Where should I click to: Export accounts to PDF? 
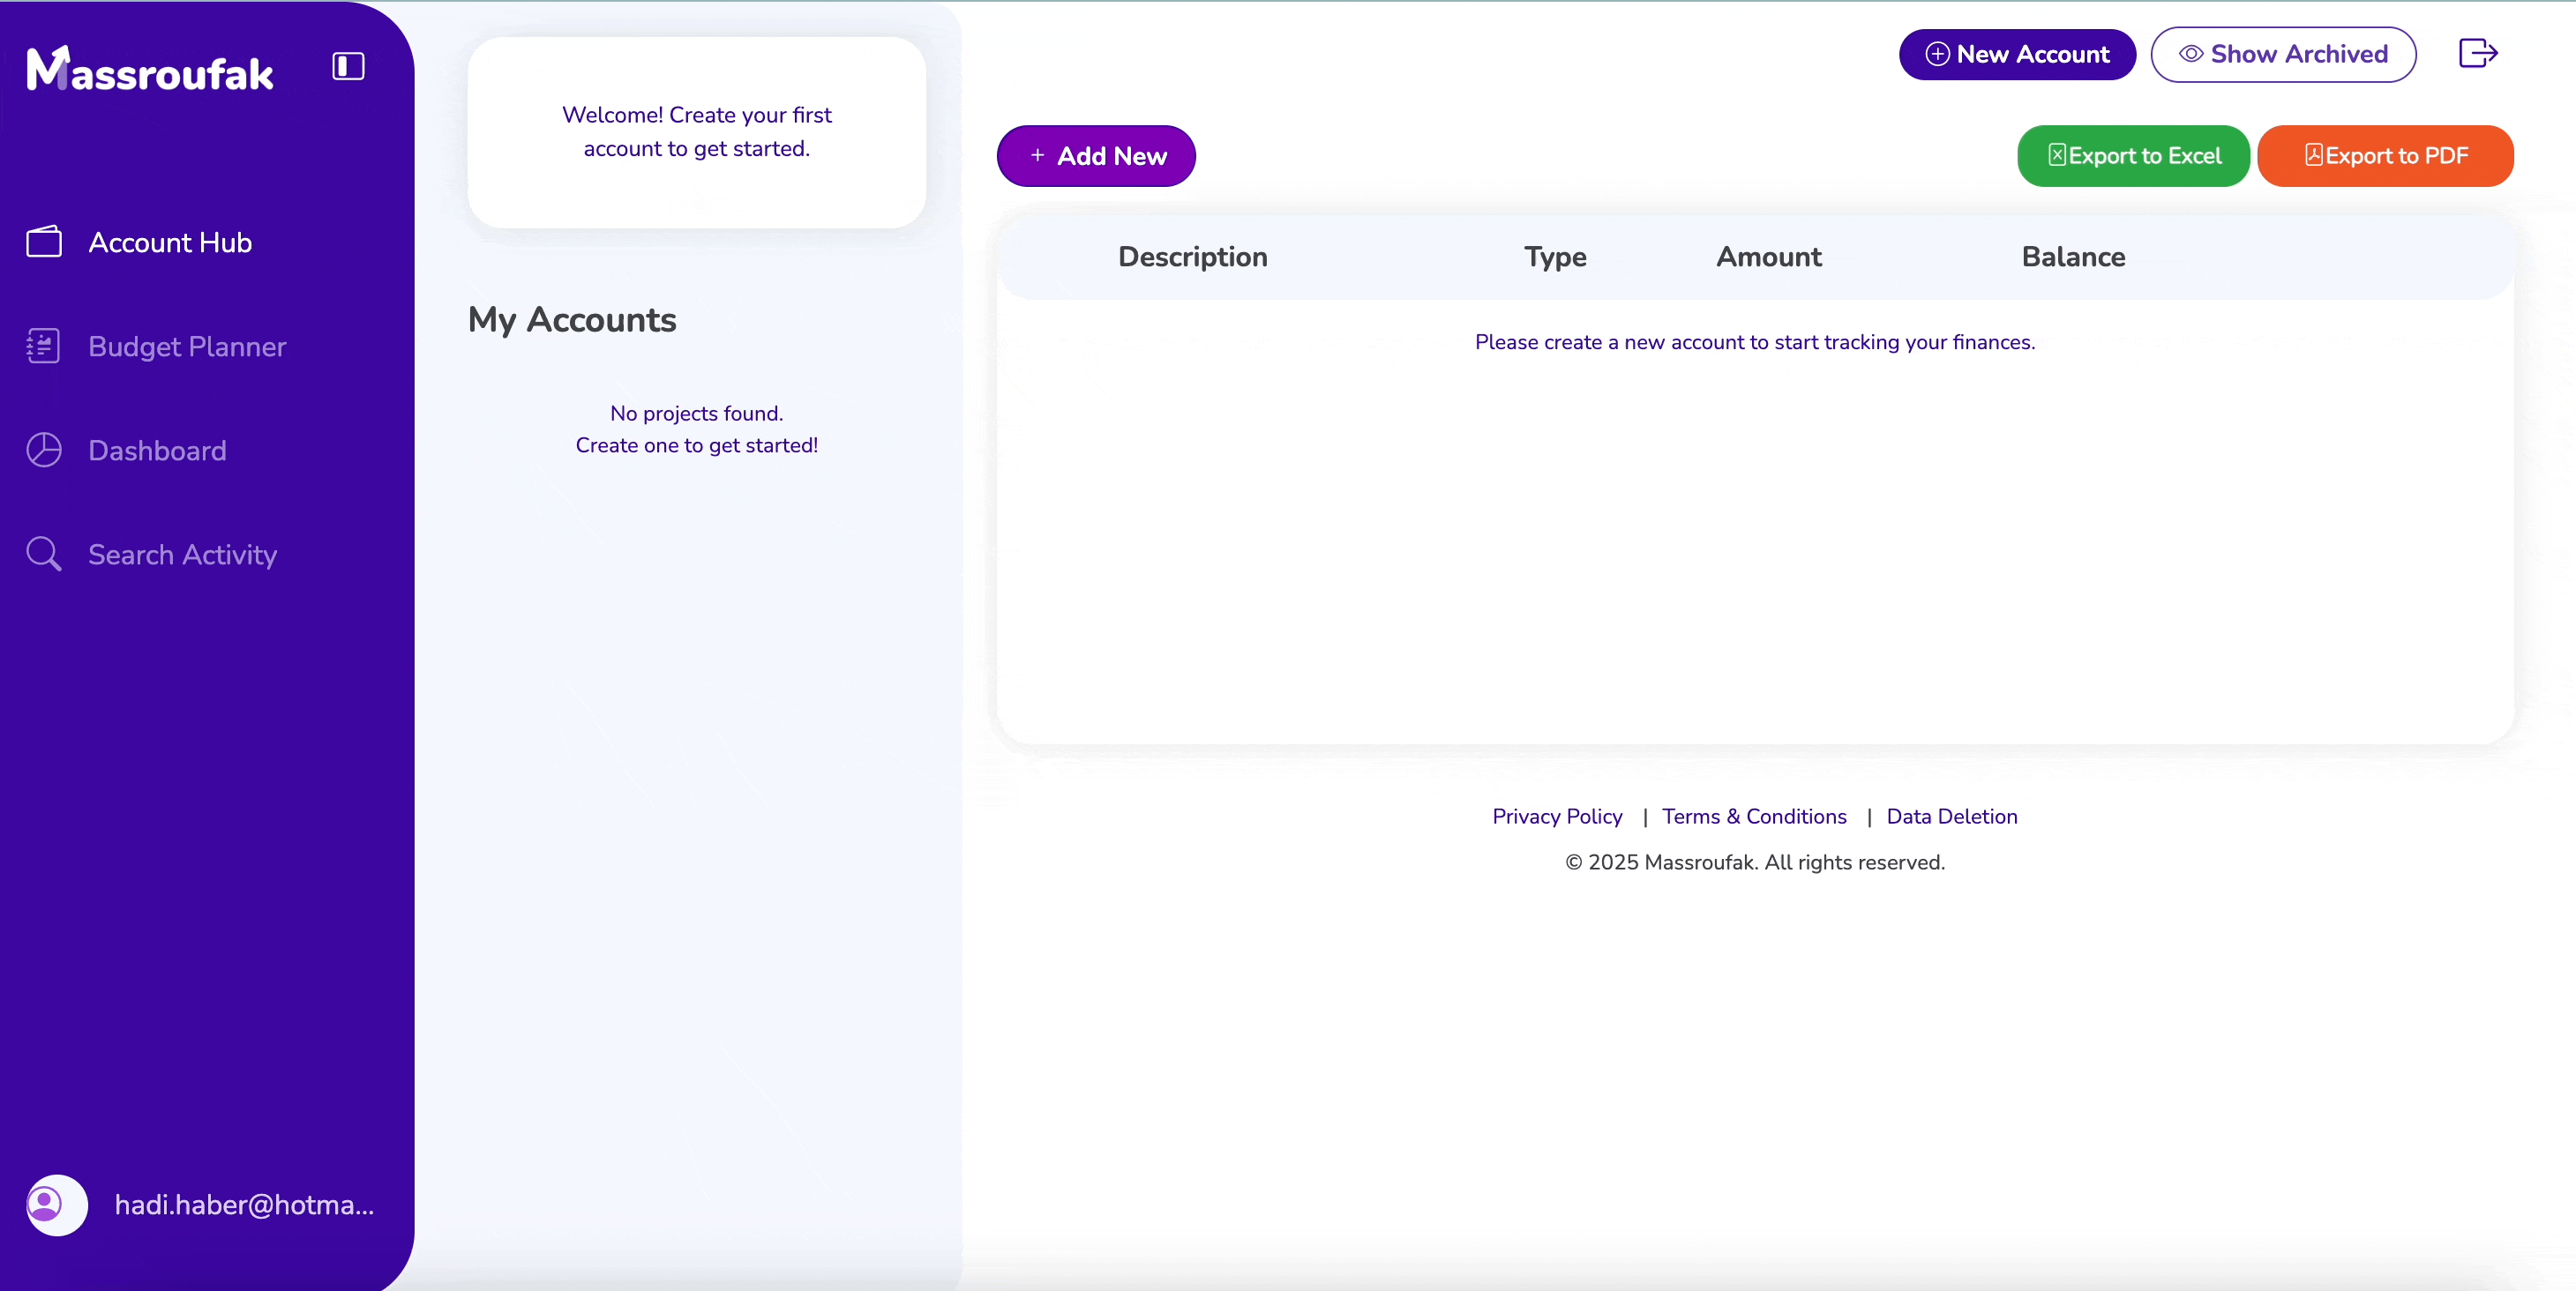(2386, 156)
